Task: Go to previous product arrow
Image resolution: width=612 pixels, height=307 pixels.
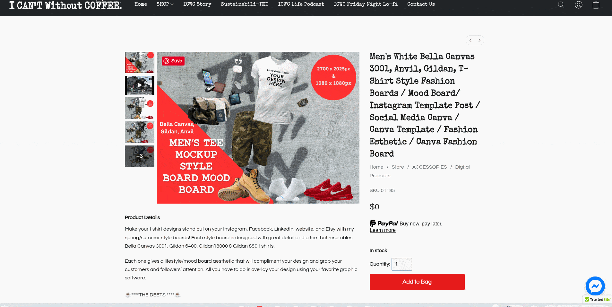Action: (x=470, y=40)
